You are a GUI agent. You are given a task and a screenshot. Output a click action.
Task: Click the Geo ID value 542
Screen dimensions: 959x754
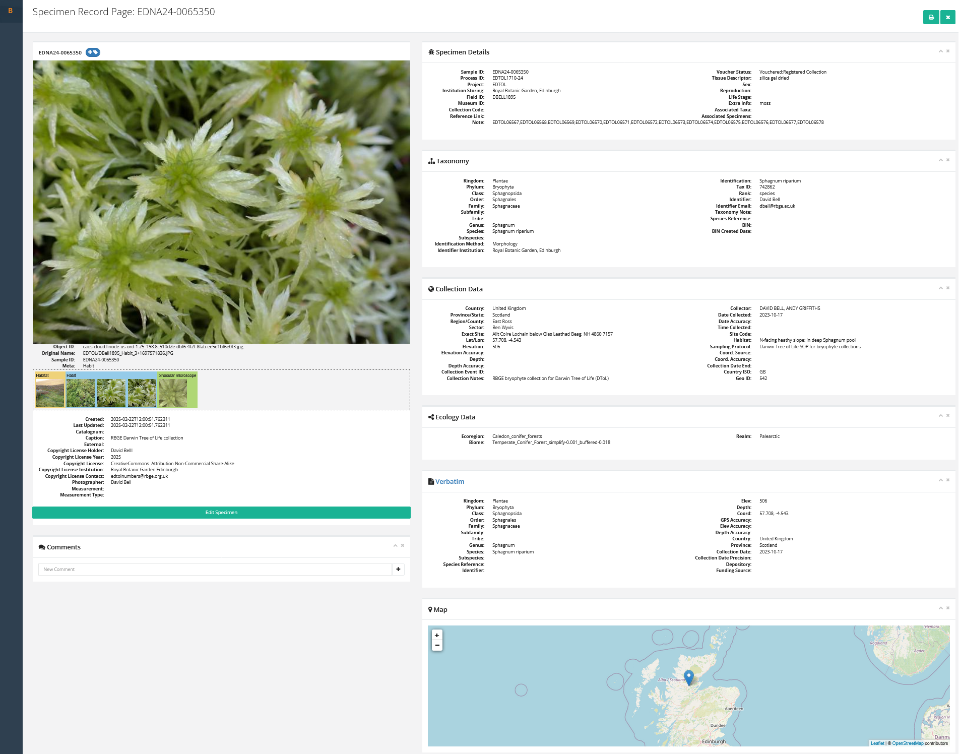pos(763,379)
